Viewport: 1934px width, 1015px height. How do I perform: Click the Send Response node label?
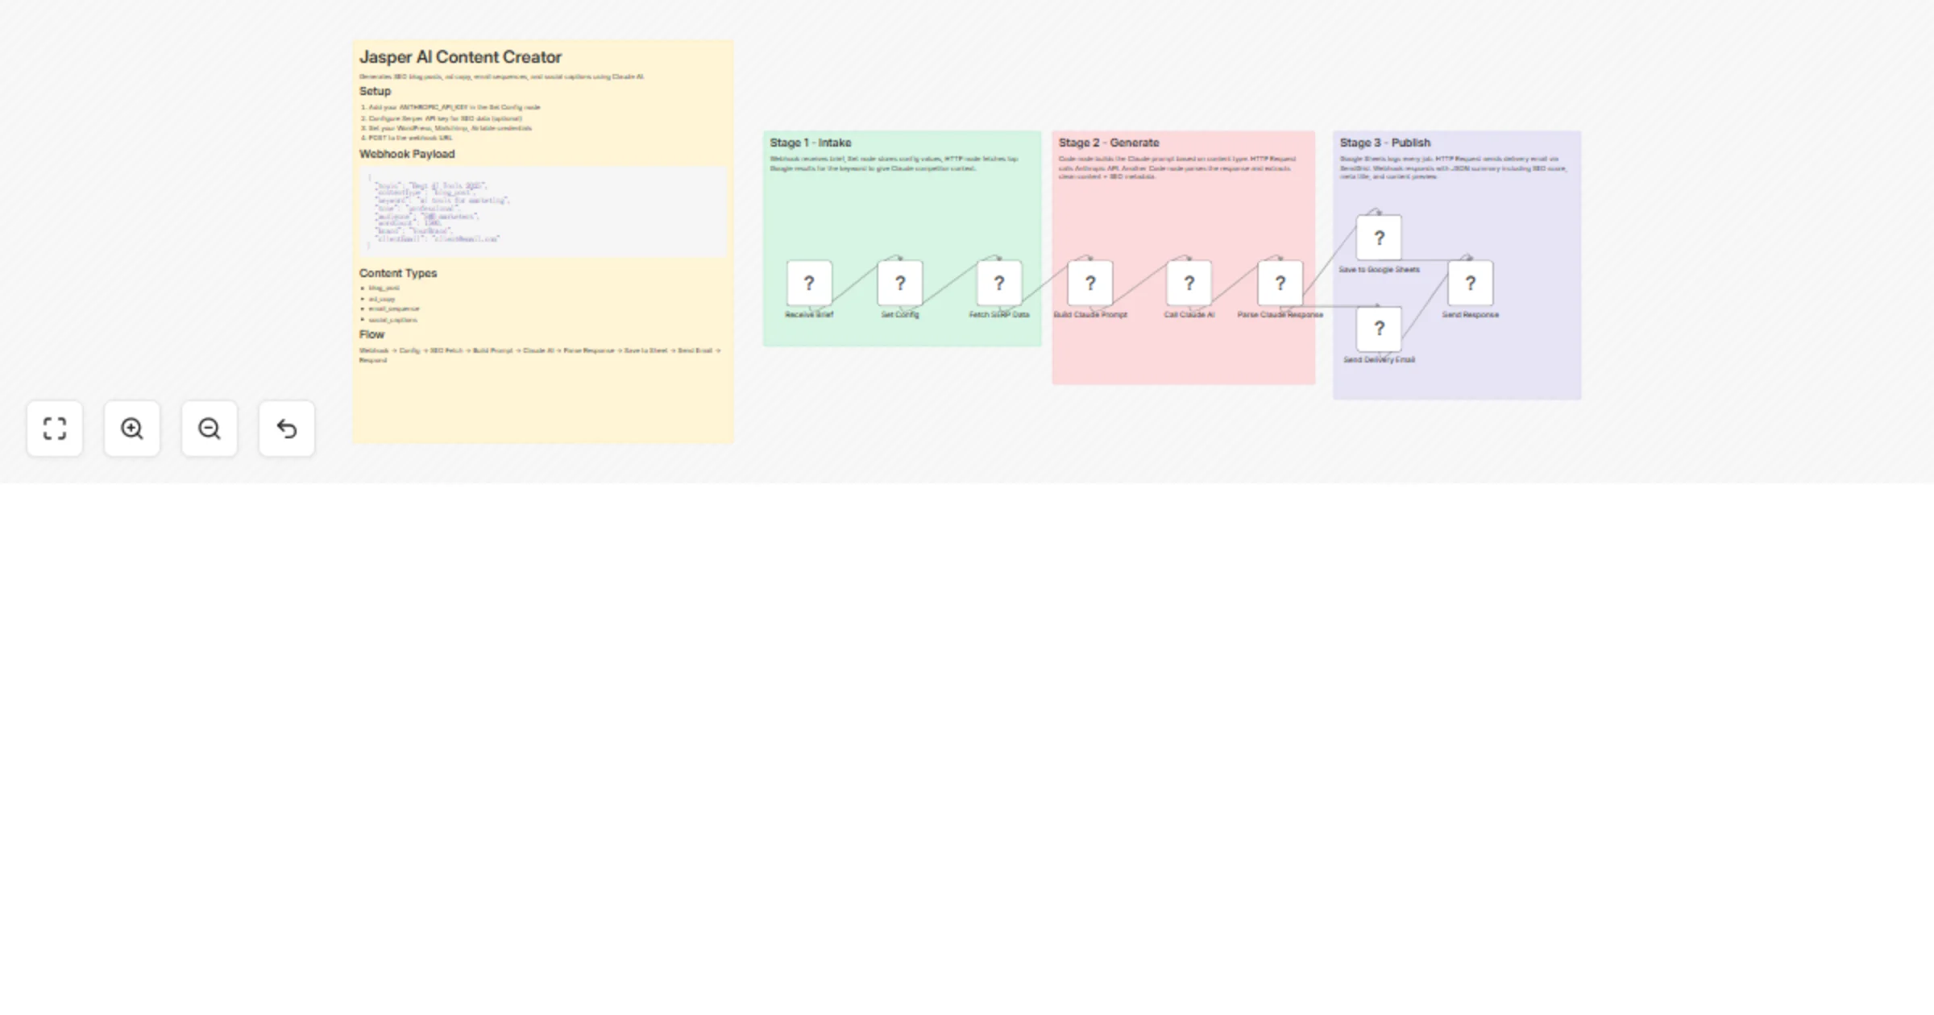click(x=1471, y=315)
